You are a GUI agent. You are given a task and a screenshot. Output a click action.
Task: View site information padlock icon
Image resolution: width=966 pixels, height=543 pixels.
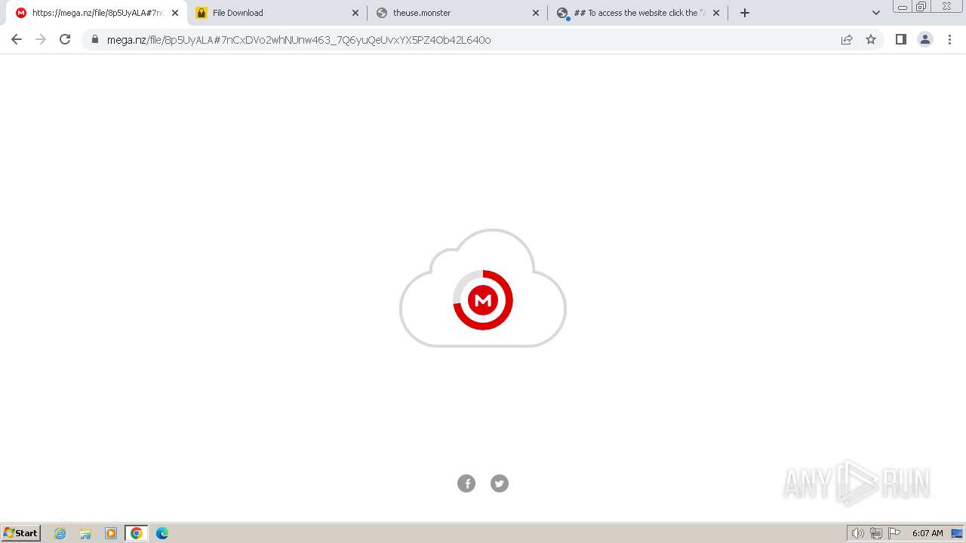pyautogui.click(x=95, y=39)
